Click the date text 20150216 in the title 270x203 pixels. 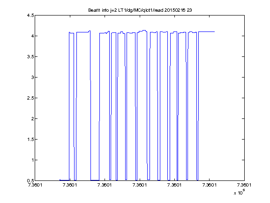(x=175, y=10)
